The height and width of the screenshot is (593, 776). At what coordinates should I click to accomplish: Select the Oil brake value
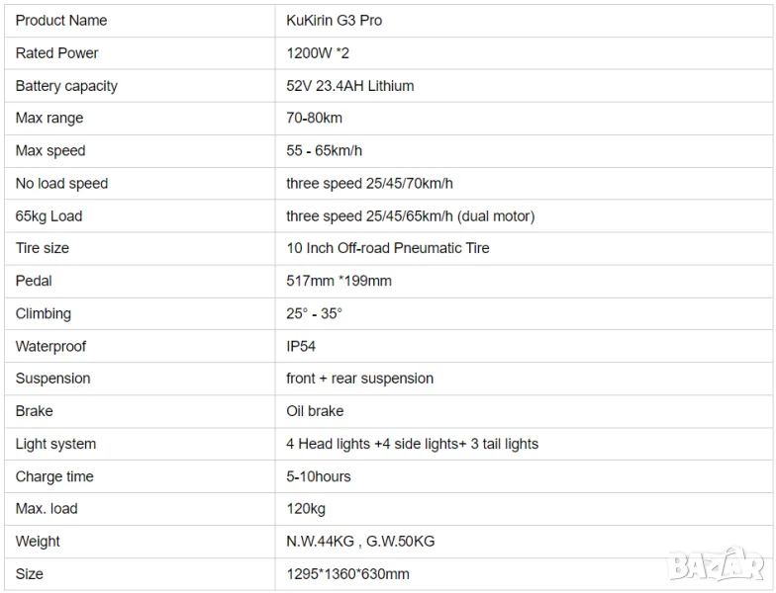315,411
